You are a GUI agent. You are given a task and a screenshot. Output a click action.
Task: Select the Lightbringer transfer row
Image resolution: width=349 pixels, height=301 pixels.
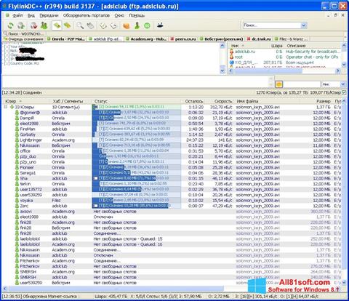coord(172,140)
